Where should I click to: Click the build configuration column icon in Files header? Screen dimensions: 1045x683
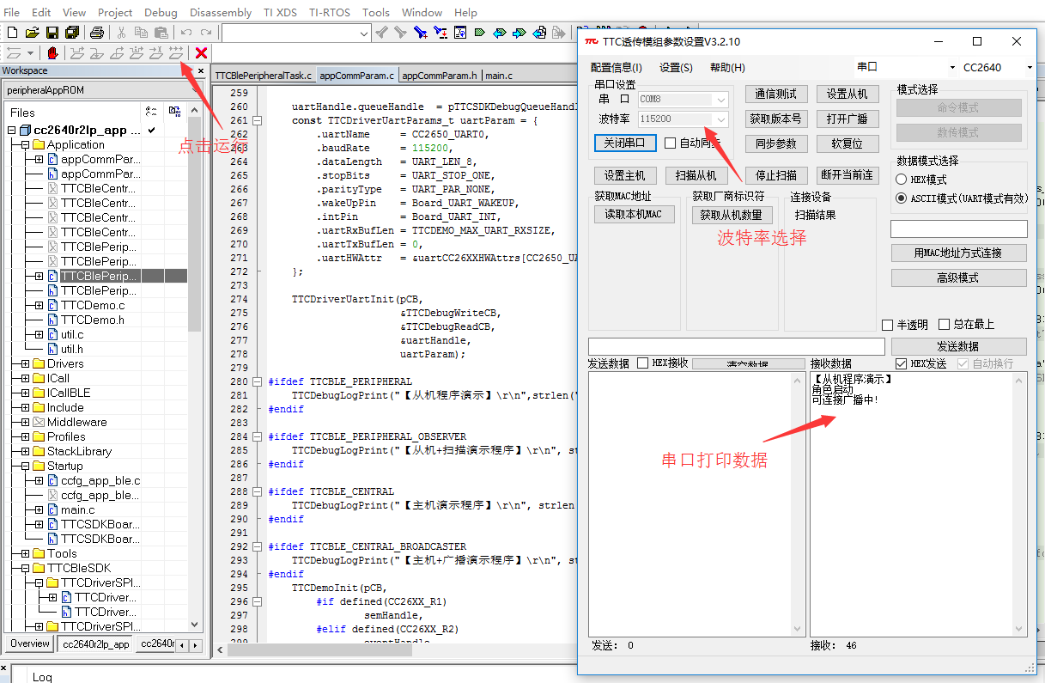(174, 112)
